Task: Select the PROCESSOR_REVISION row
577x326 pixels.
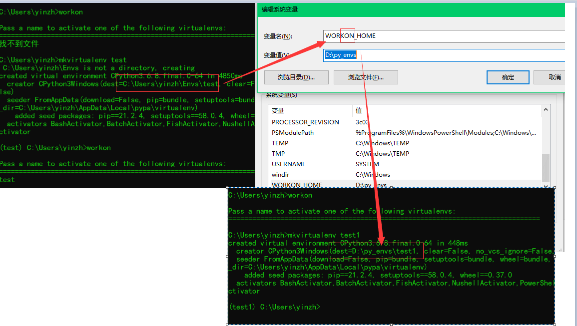Action: pos(405,122)
